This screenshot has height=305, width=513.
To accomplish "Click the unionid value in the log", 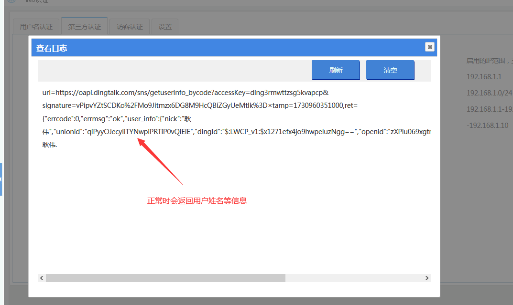I will (139, 131).
